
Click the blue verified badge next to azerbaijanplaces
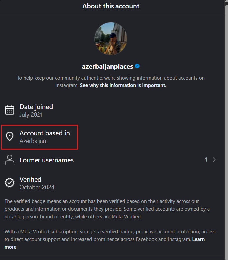[x=137, y=66]
